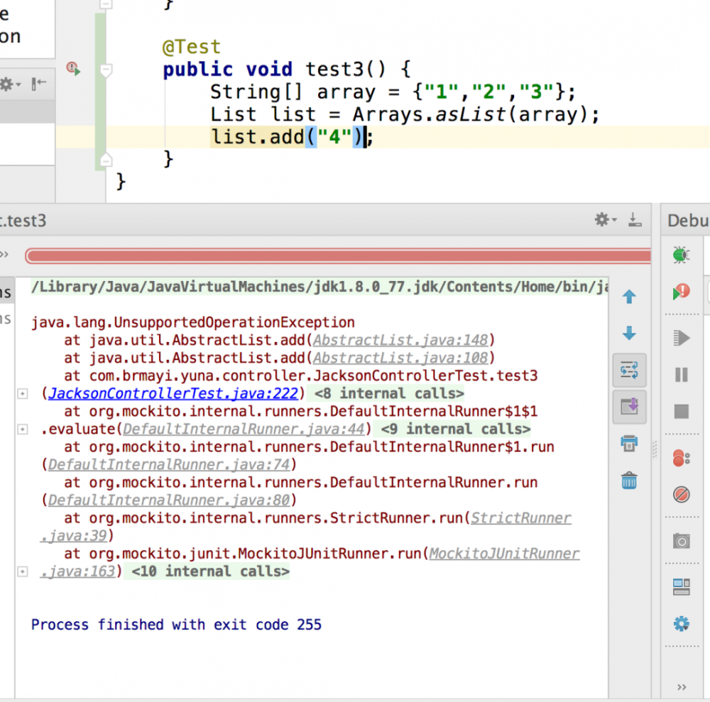Viewport: 710px width, 702px height.
Task: Expand the <9 internal calls> fold
Action: point(456,429)
